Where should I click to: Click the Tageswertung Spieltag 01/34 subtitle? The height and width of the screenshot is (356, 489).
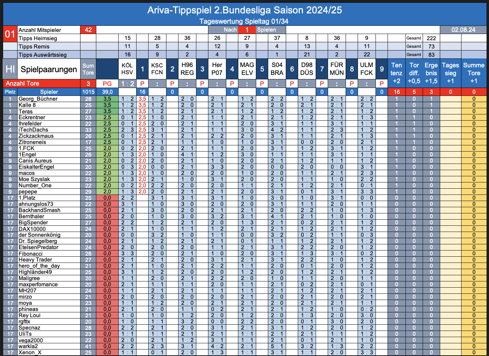click(x=244, y=21)
